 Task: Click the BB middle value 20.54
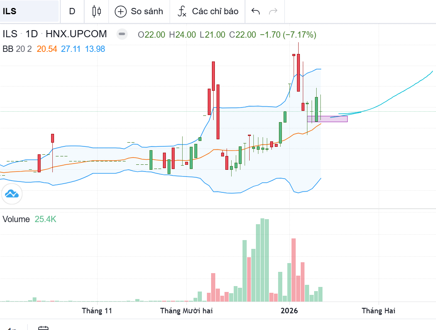[47, 49]
